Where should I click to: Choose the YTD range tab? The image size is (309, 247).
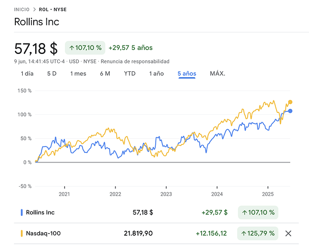[x=130, y=74]
